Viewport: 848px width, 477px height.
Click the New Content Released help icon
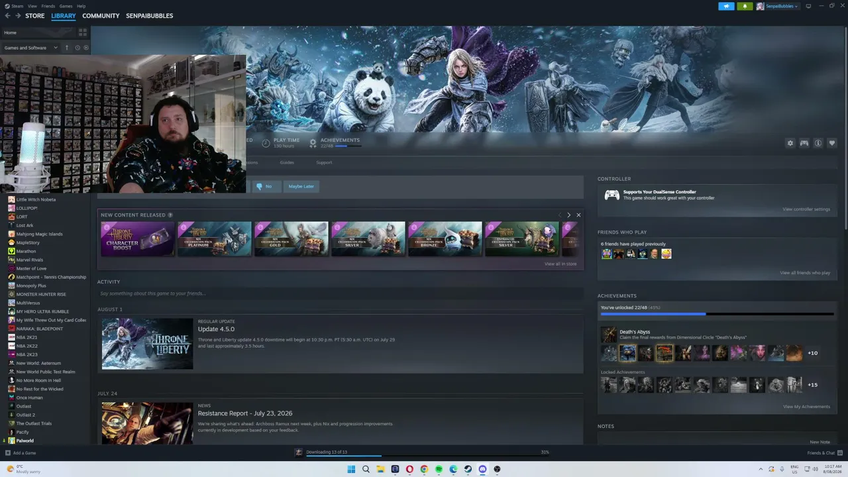pyautogui.click(x=170, y=215)
